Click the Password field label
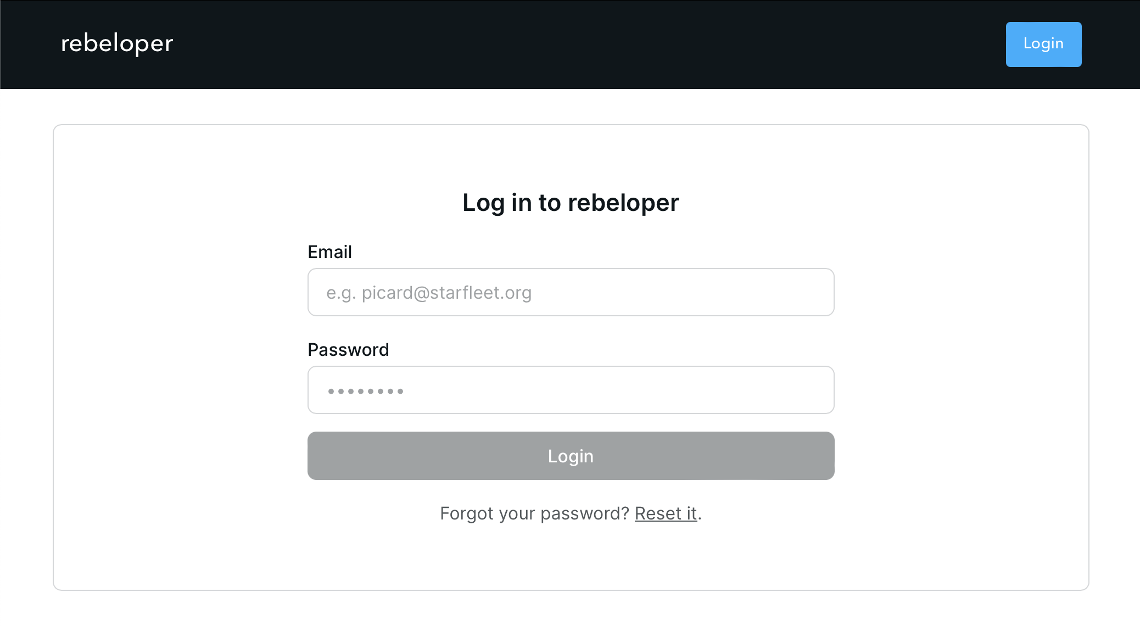1140x626 pixels. [x=348, y=350]
